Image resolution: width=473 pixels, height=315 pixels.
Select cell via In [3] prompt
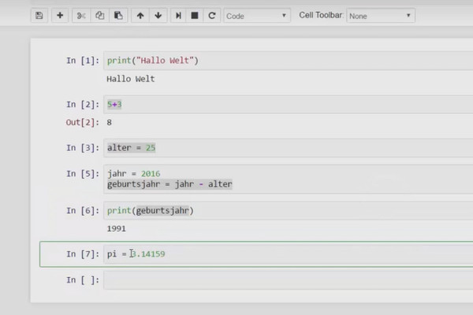point(83,148)
